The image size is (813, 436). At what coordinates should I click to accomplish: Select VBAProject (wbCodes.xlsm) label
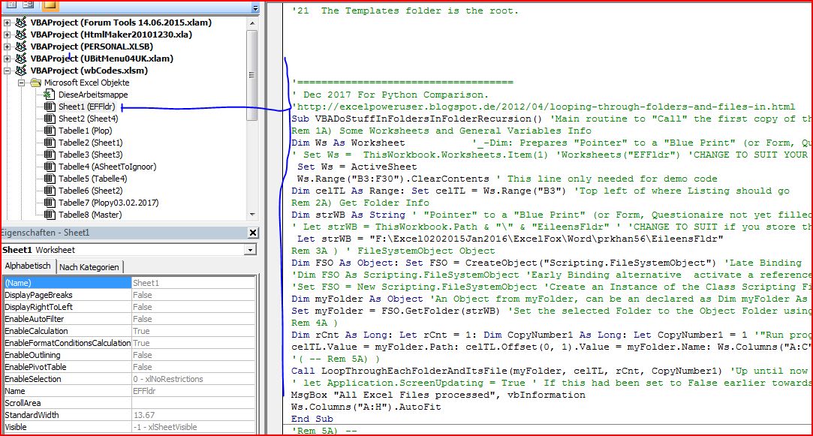(x=89, y=70)
